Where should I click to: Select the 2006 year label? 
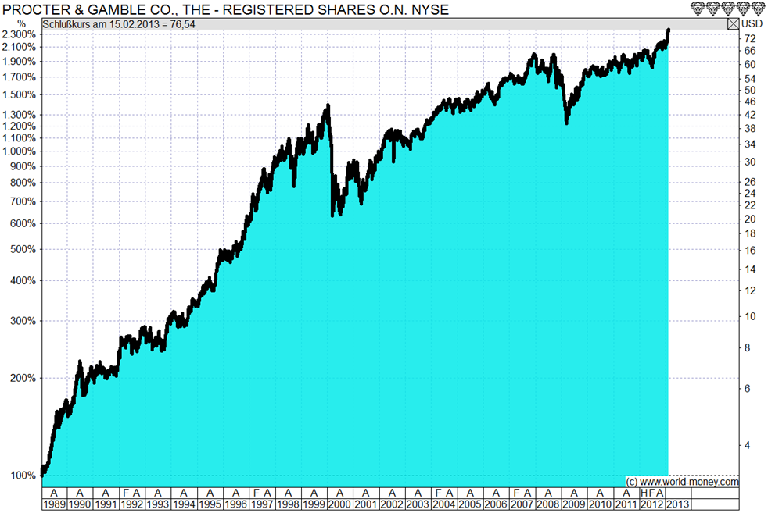pyautogui.click(x=495, y=504)
